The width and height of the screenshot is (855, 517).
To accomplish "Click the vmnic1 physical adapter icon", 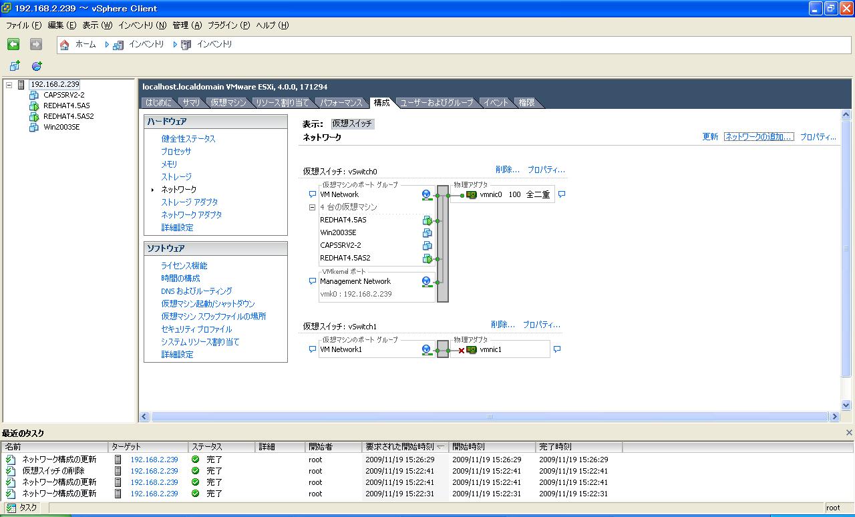I will tap(472, 350).
